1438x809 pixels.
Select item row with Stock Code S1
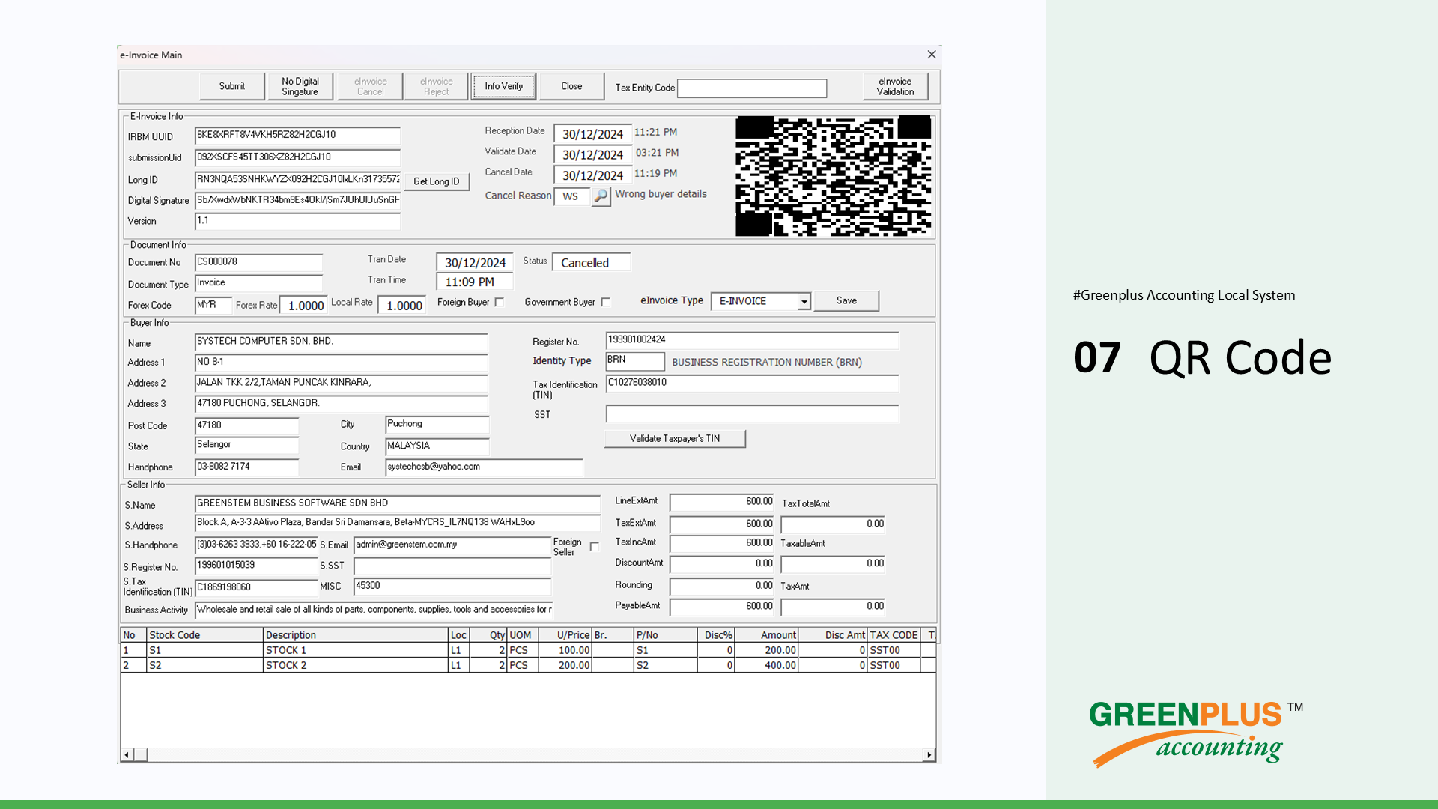tap(528, 650)
